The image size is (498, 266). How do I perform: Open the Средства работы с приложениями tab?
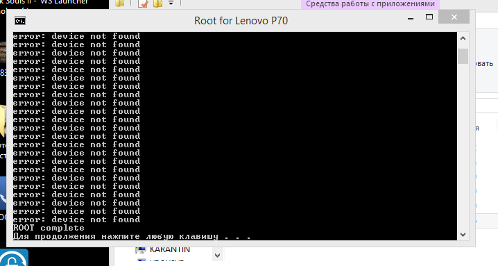coord(370,3)
